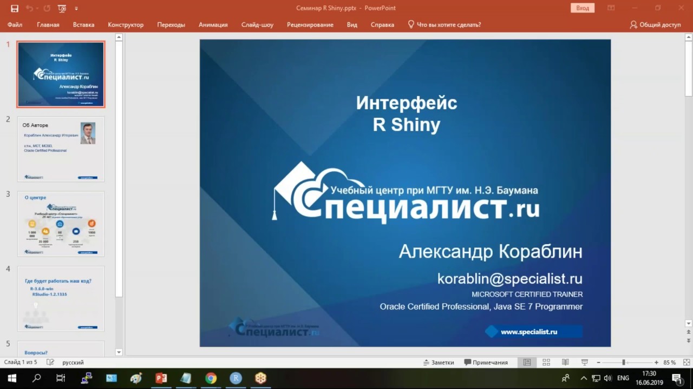Click the Вход sign-in button
The height and width of the screenshot is (389, 693).
click(583, 8)
